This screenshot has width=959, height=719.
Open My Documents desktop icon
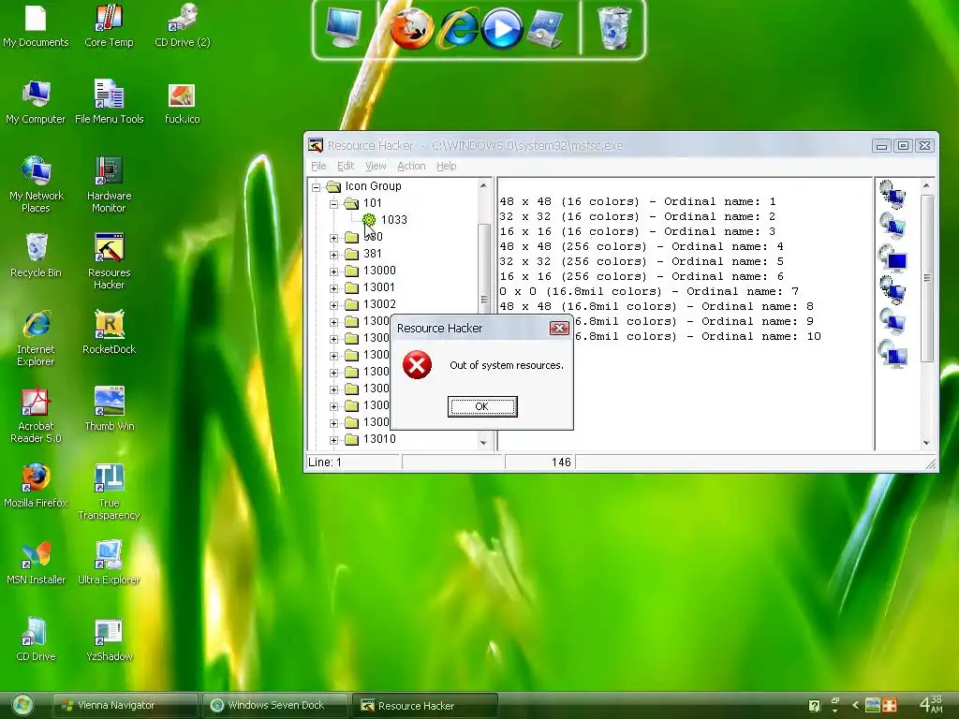pyautogui.click(x=36, y=25)
